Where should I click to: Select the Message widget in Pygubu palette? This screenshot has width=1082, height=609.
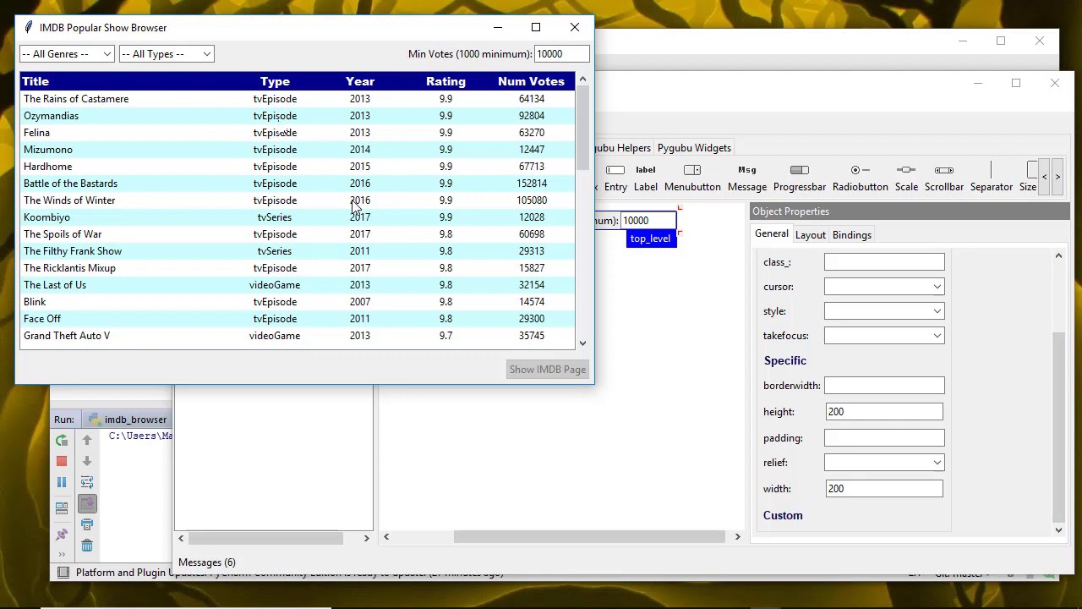pyautogui.click(x=747, y=178)
